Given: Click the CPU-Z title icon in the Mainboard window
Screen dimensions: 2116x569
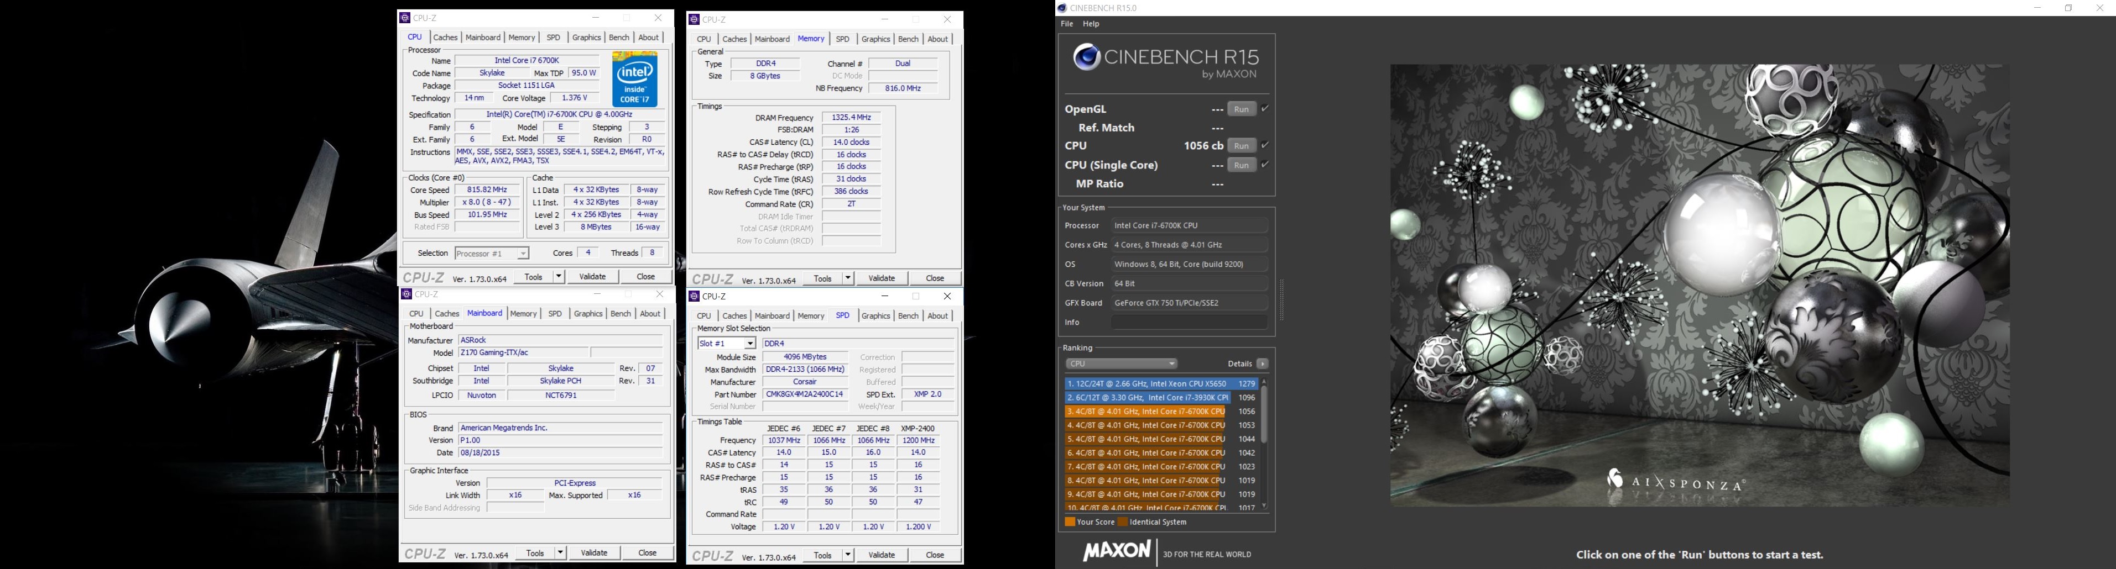Looking at the screenshot, I should pos(406,294).
